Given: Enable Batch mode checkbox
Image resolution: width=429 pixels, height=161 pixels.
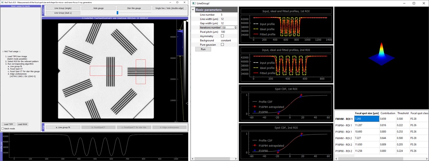Looking at the screenshot, I should click(x=3, y=128).
